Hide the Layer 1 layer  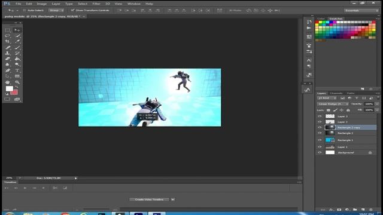[x=320, y=147]
